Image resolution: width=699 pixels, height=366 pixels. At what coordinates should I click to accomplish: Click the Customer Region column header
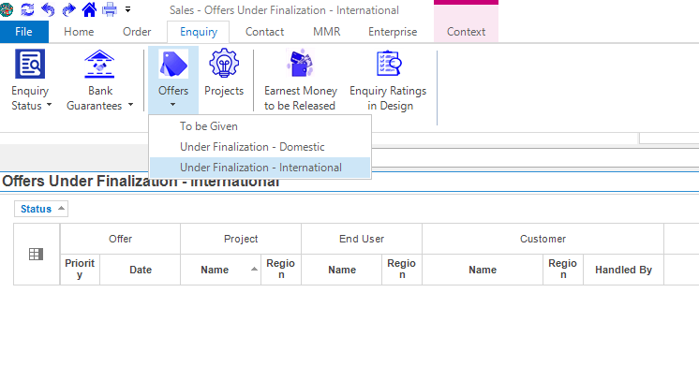[x=563, y=270]
